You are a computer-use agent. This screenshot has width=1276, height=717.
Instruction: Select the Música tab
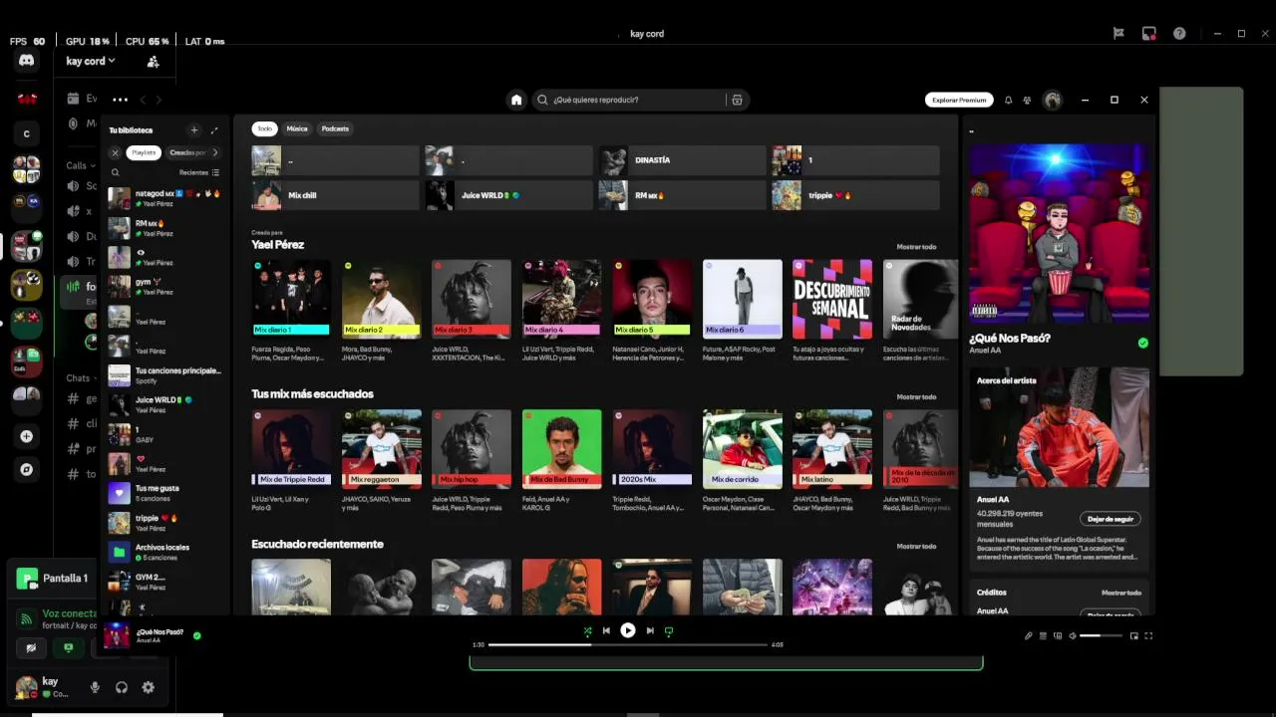[x=297, y=128]
